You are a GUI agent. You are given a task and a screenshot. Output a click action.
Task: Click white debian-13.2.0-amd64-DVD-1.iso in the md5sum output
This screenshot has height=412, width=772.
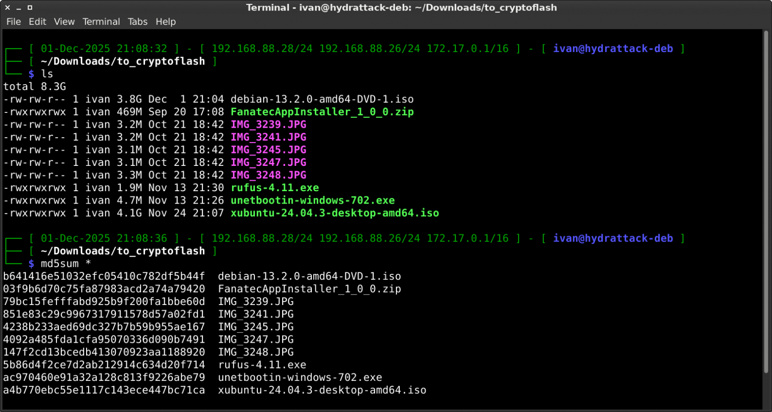click(310, 276)
